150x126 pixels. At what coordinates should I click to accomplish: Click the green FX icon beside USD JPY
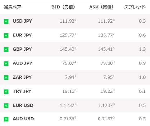6,21
